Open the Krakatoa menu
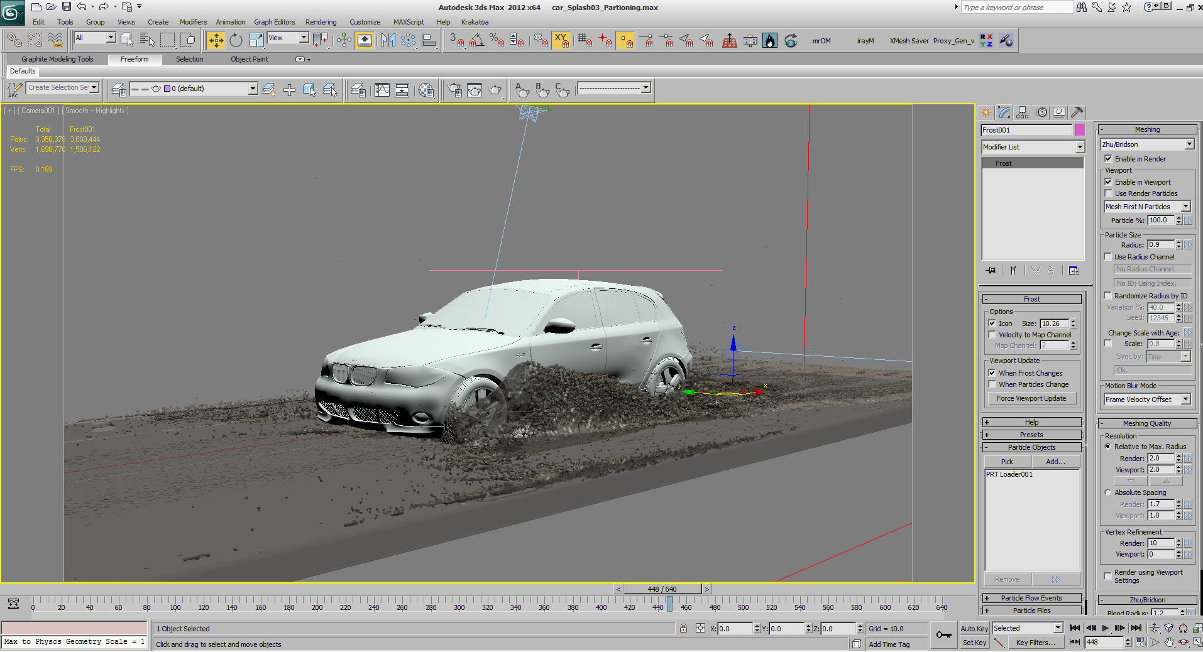Viewport: 1203px width, 652px height. pyautogui.click(x=475, y=22)
